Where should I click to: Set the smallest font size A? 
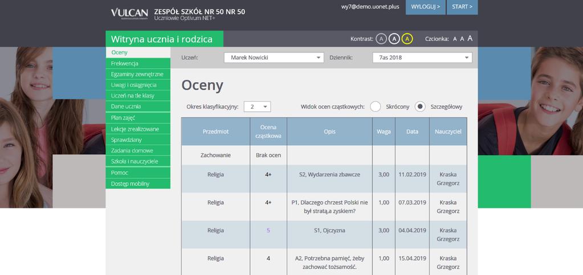[455, 39]
